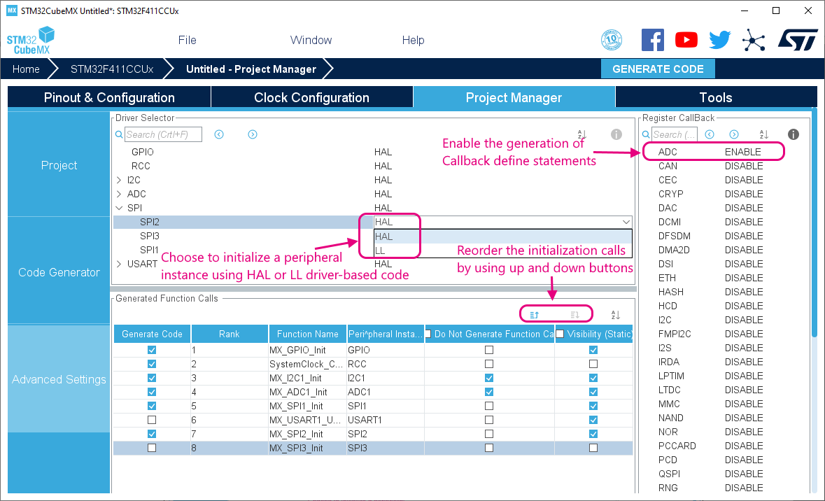
Task: Expand the ADC driver tree node
Action: coord(119,195)
